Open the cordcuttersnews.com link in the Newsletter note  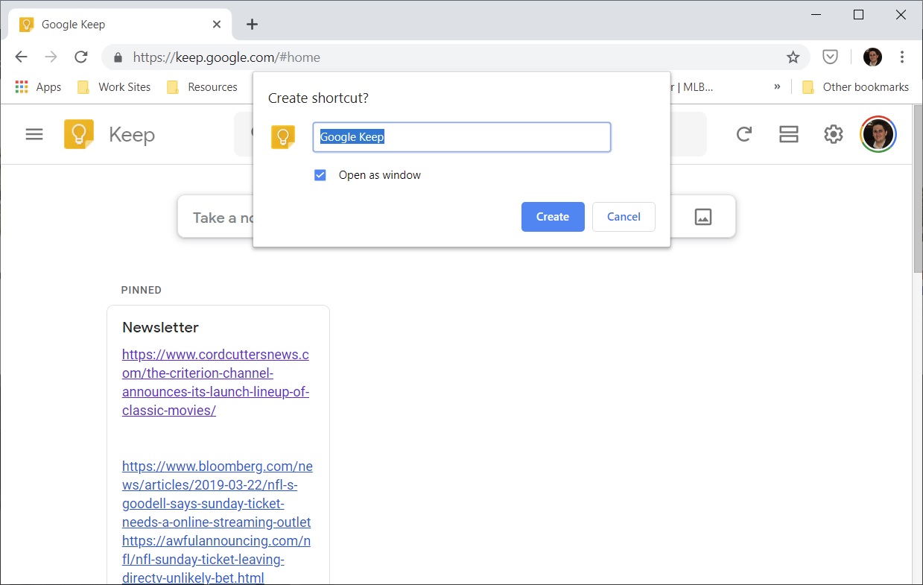[x=215, y=382]
